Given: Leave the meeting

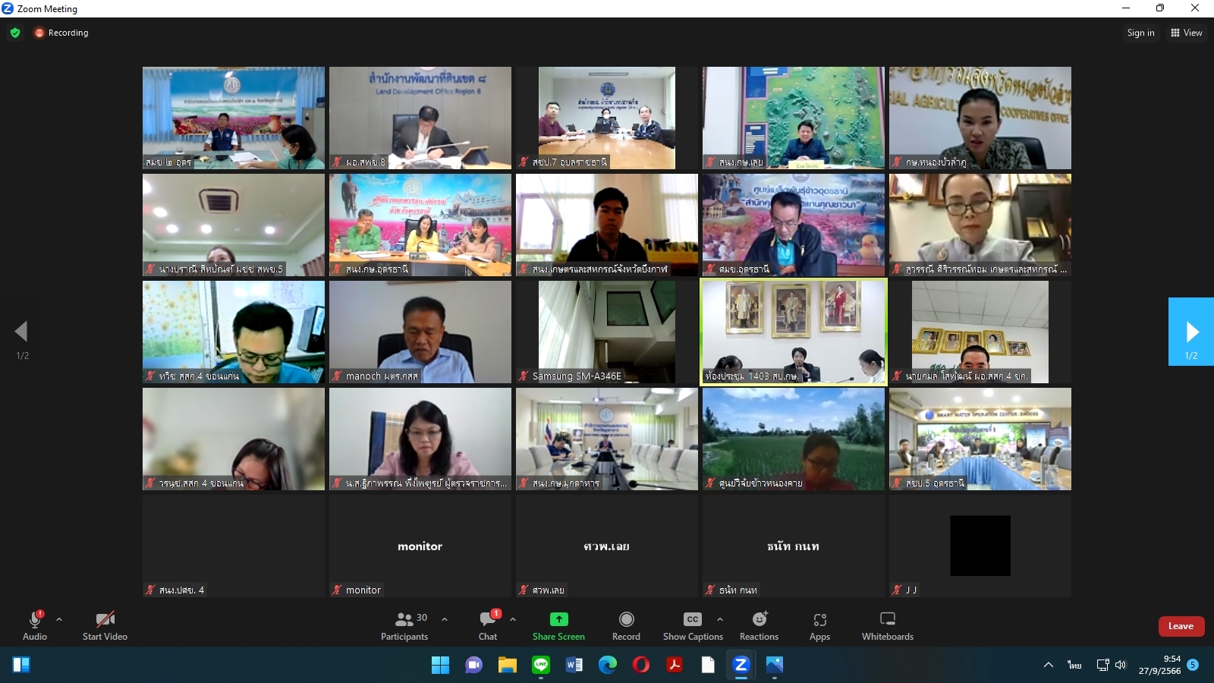Looking at the screenshot, I should pos(1181,626).
